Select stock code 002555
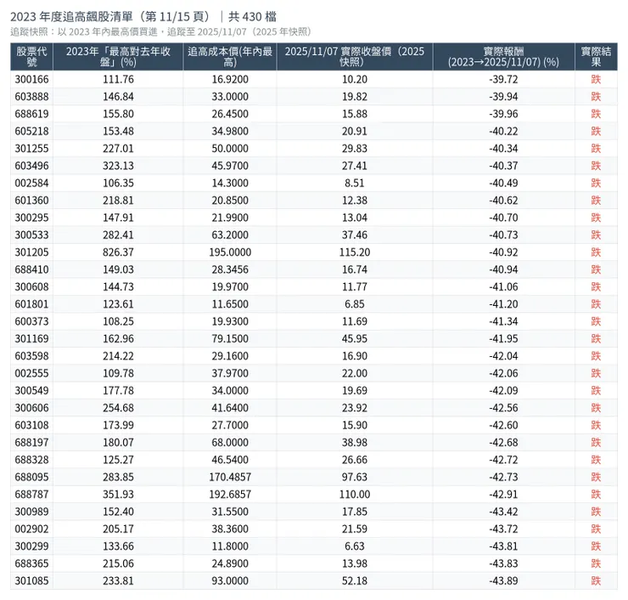The height and width of the screenshot is (600, 628). coord(31,373)
